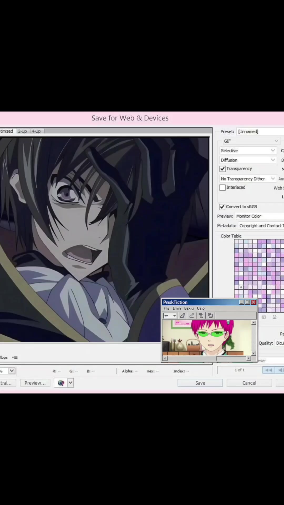Minimize the PraskTiction window
This screenshot has height=505, width=284.
click(x=241, y=302)
